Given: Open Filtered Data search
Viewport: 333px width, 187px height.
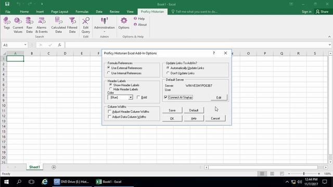Looking at the screenshot, I should [x=72, y=25].
